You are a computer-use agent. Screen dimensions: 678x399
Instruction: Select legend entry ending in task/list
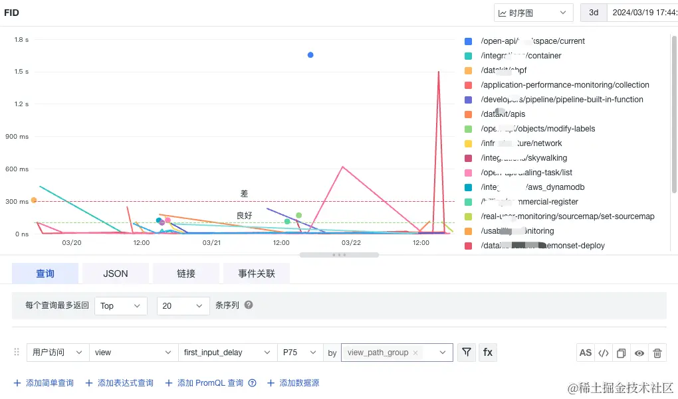[x=526, y=173]
